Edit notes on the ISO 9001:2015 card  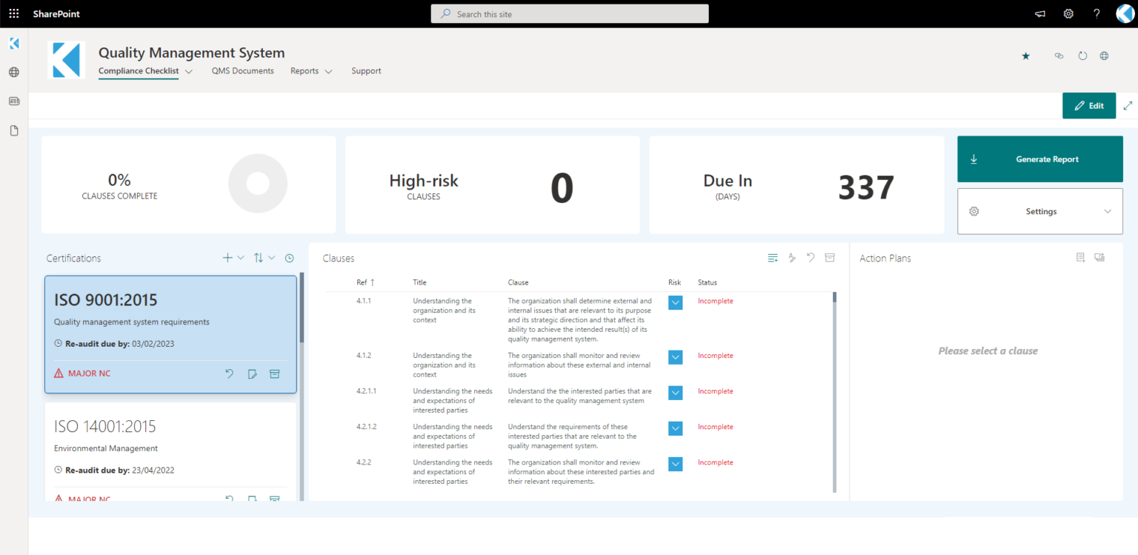[252, 373]
